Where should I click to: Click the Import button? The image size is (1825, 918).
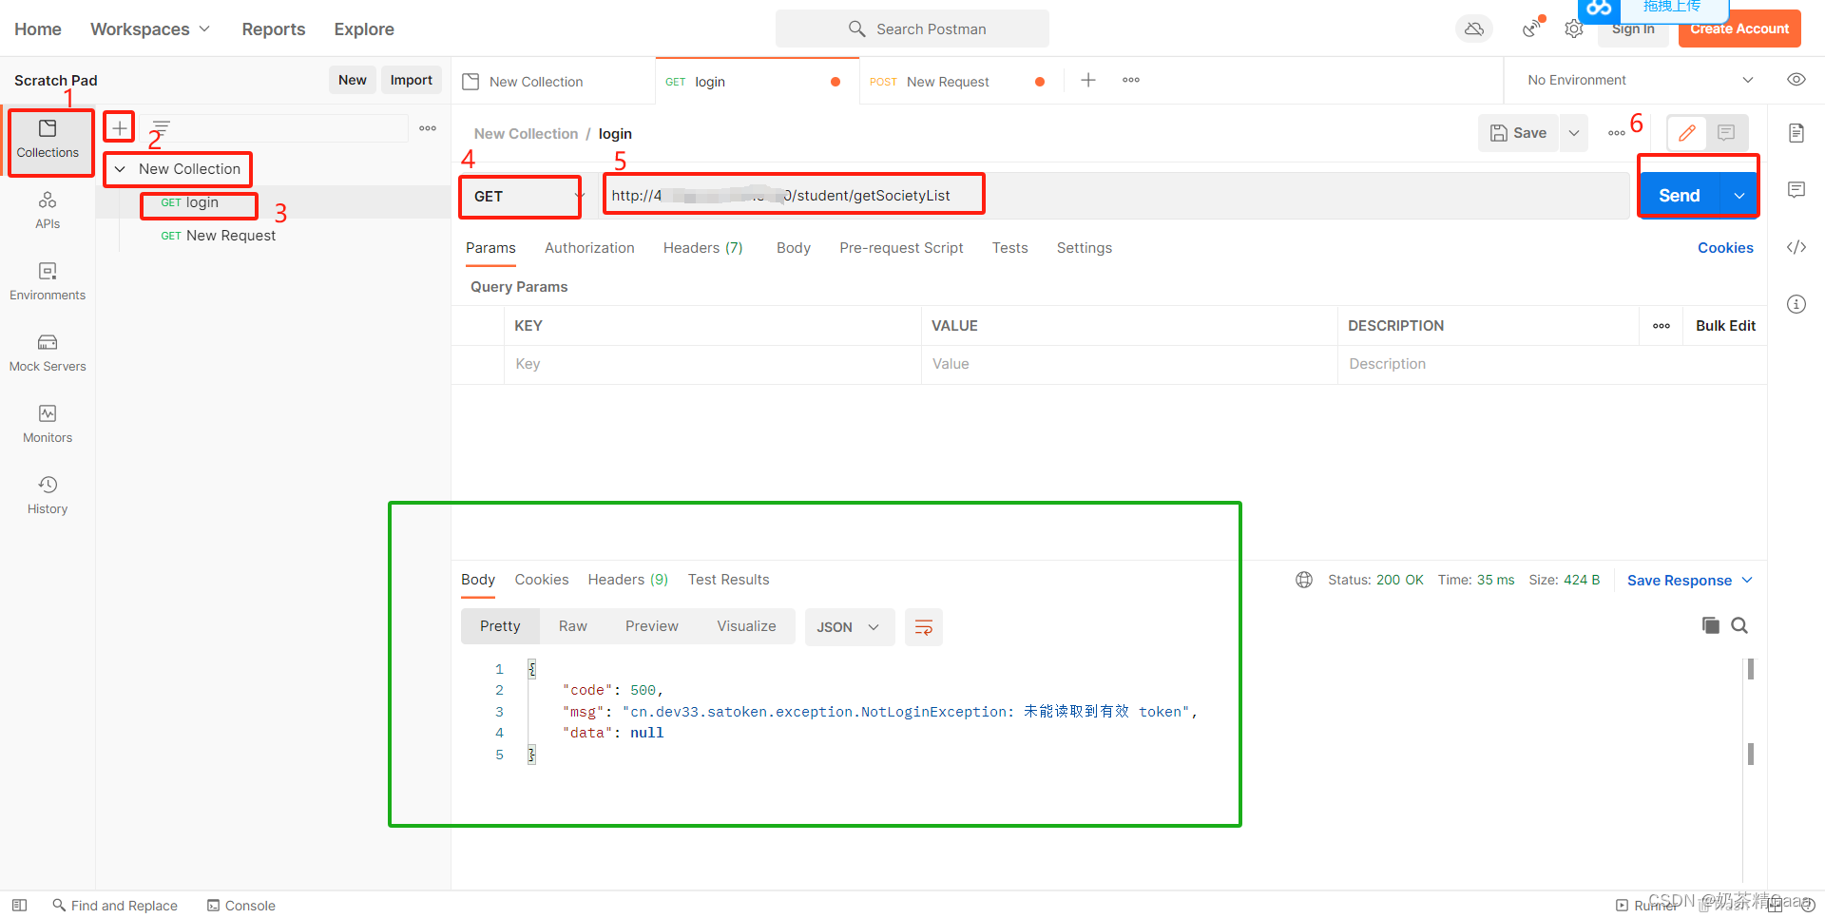412,80
